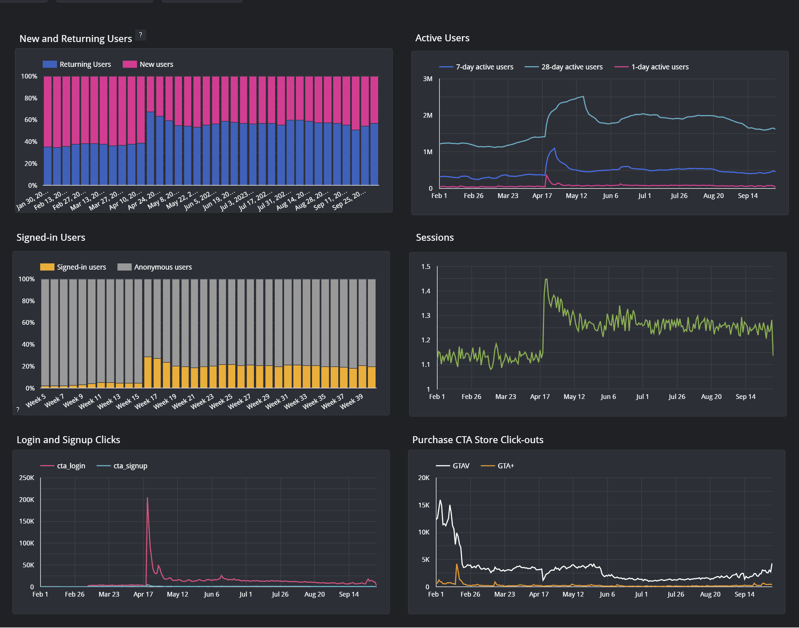
Task: Click the Sessions line peak above 1.4
Action: point(547,279)
